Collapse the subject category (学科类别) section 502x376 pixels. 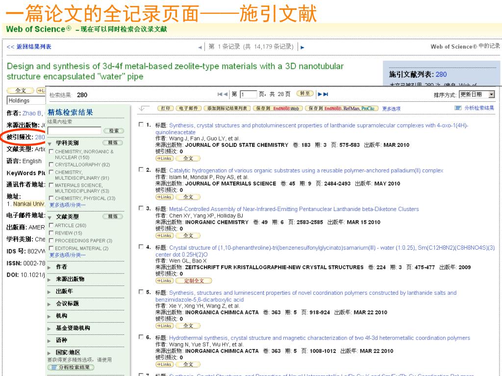[x=50, y=144]
